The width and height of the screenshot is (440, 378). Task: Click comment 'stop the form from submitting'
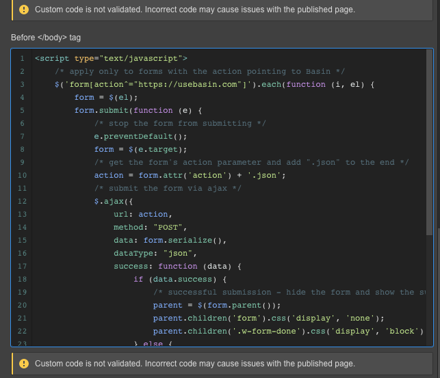point(180,123)
